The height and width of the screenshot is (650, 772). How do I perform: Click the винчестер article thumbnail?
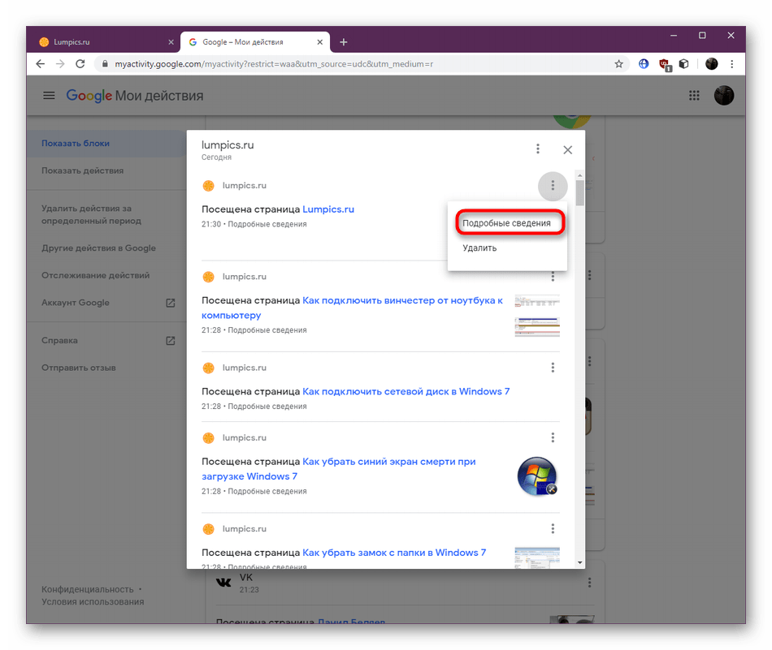point(537,316)
